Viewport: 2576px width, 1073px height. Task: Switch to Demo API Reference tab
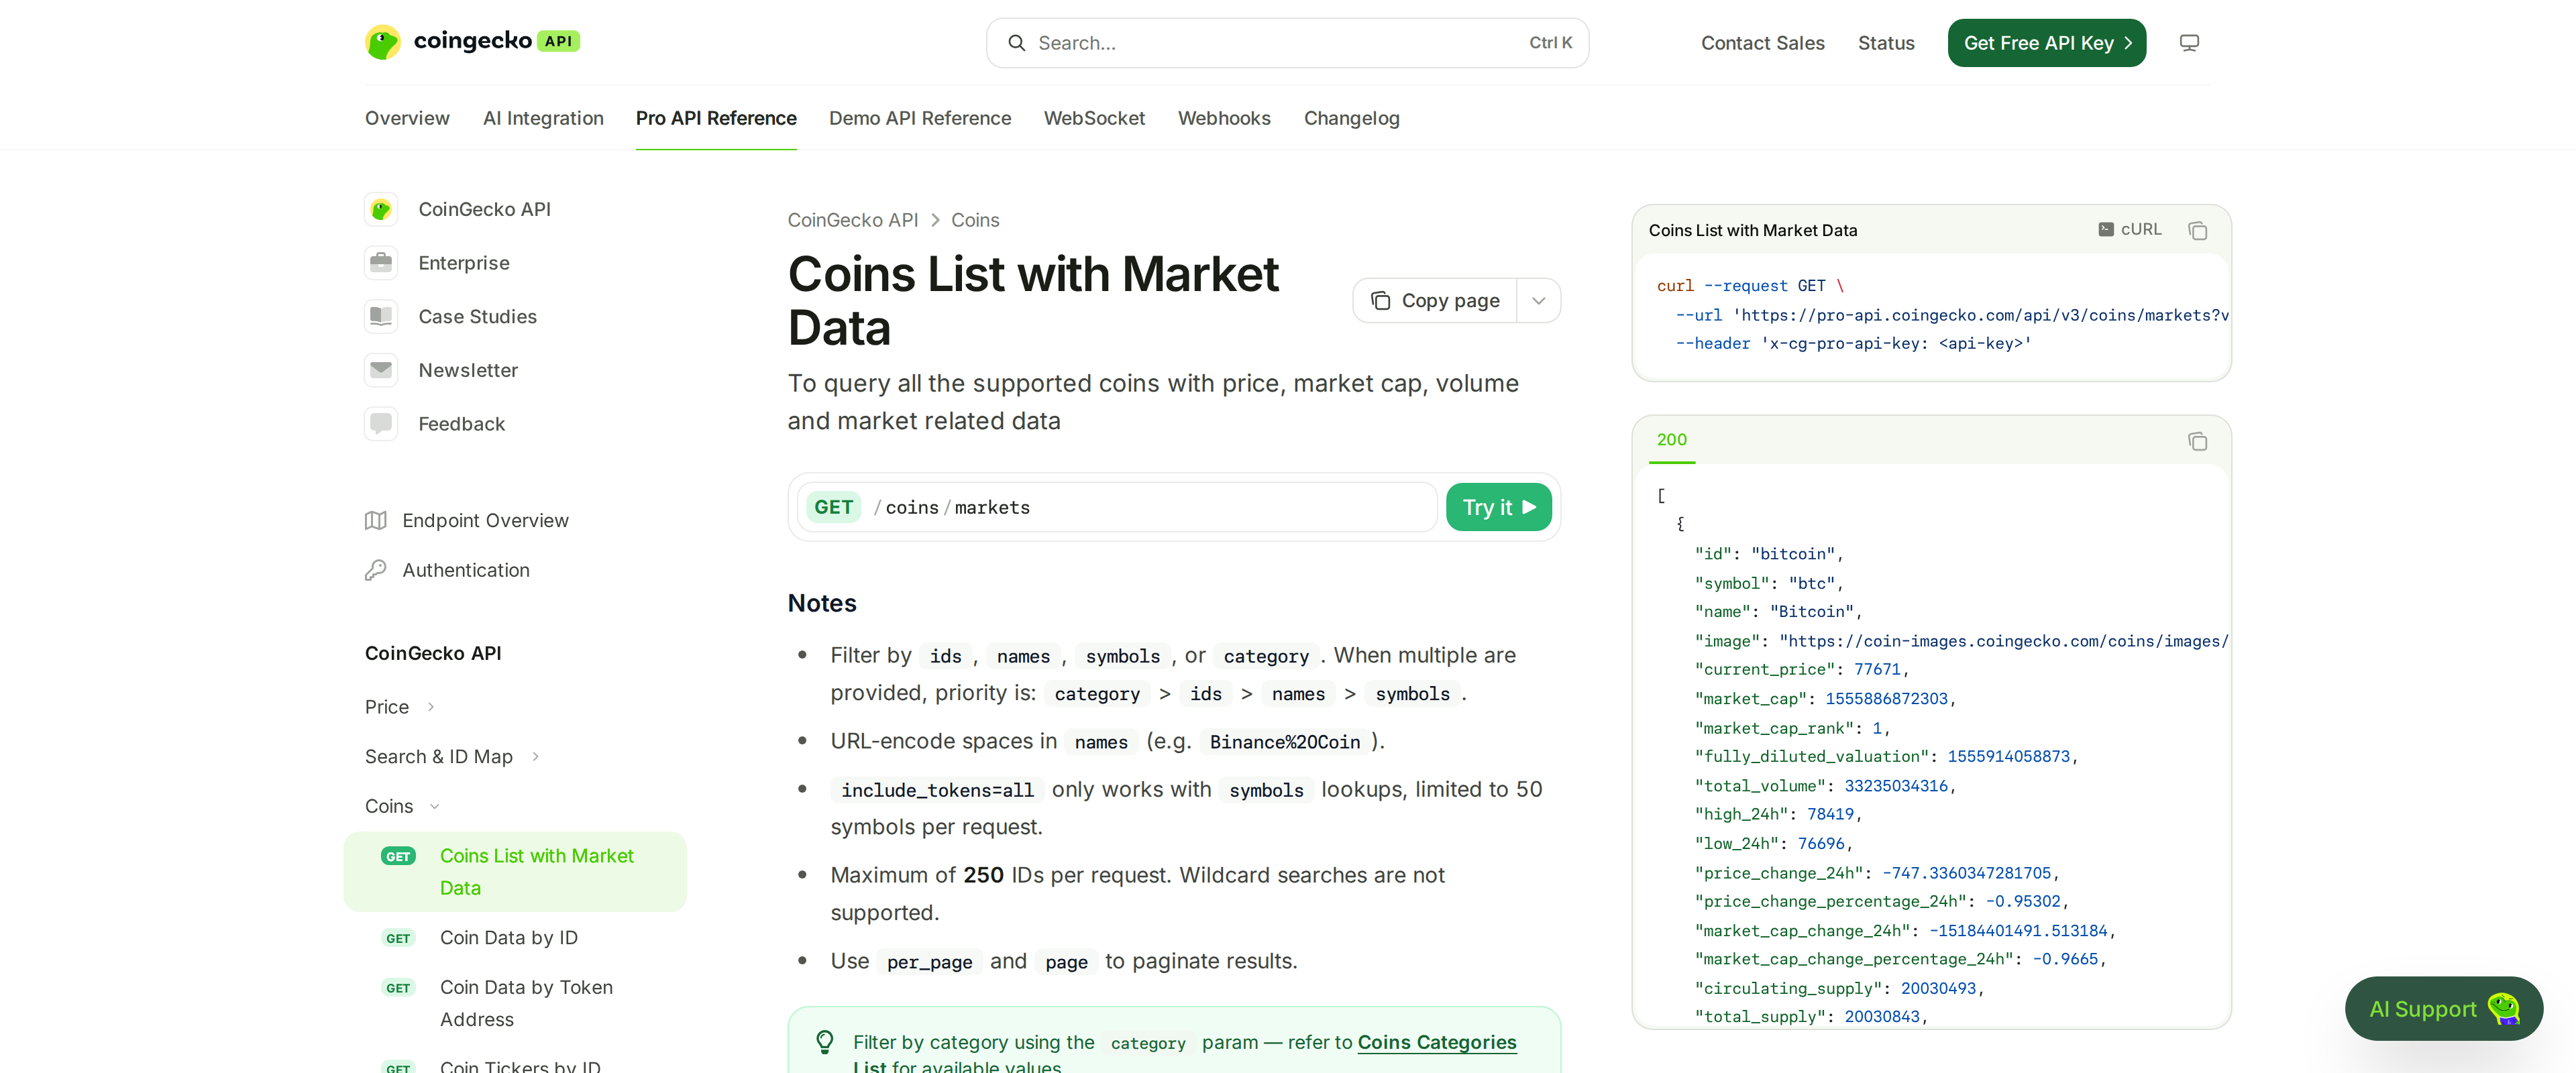click(920, 118)
